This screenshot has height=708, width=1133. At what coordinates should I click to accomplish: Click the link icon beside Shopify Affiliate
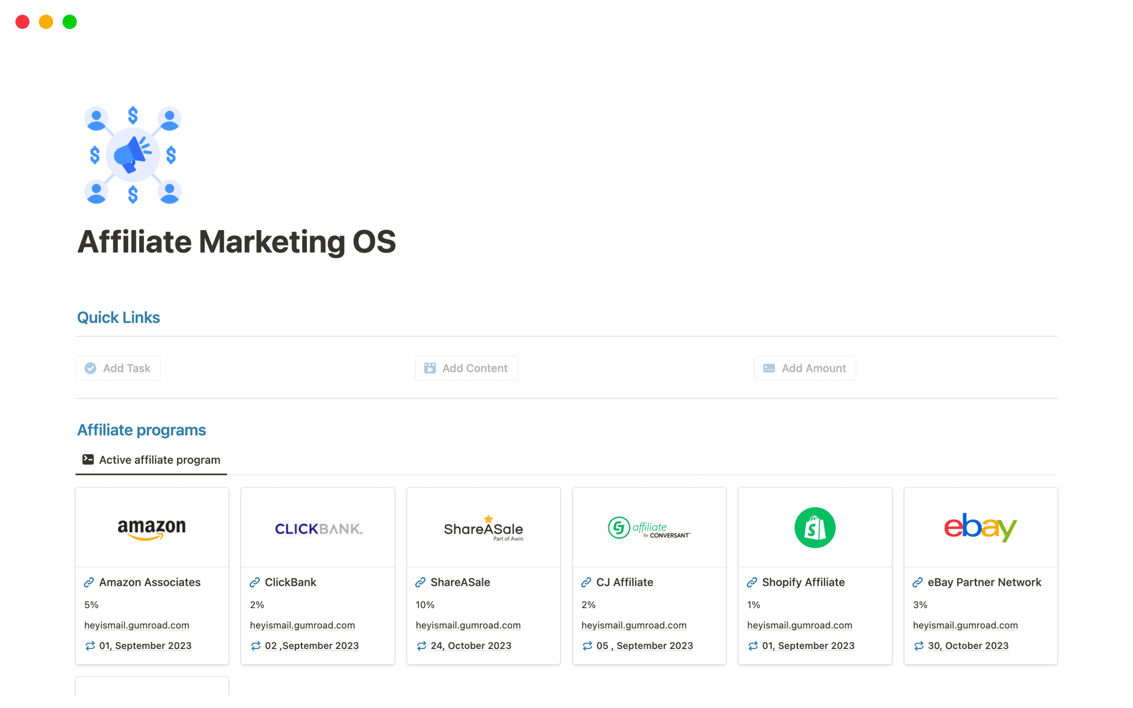pos(752,582)
